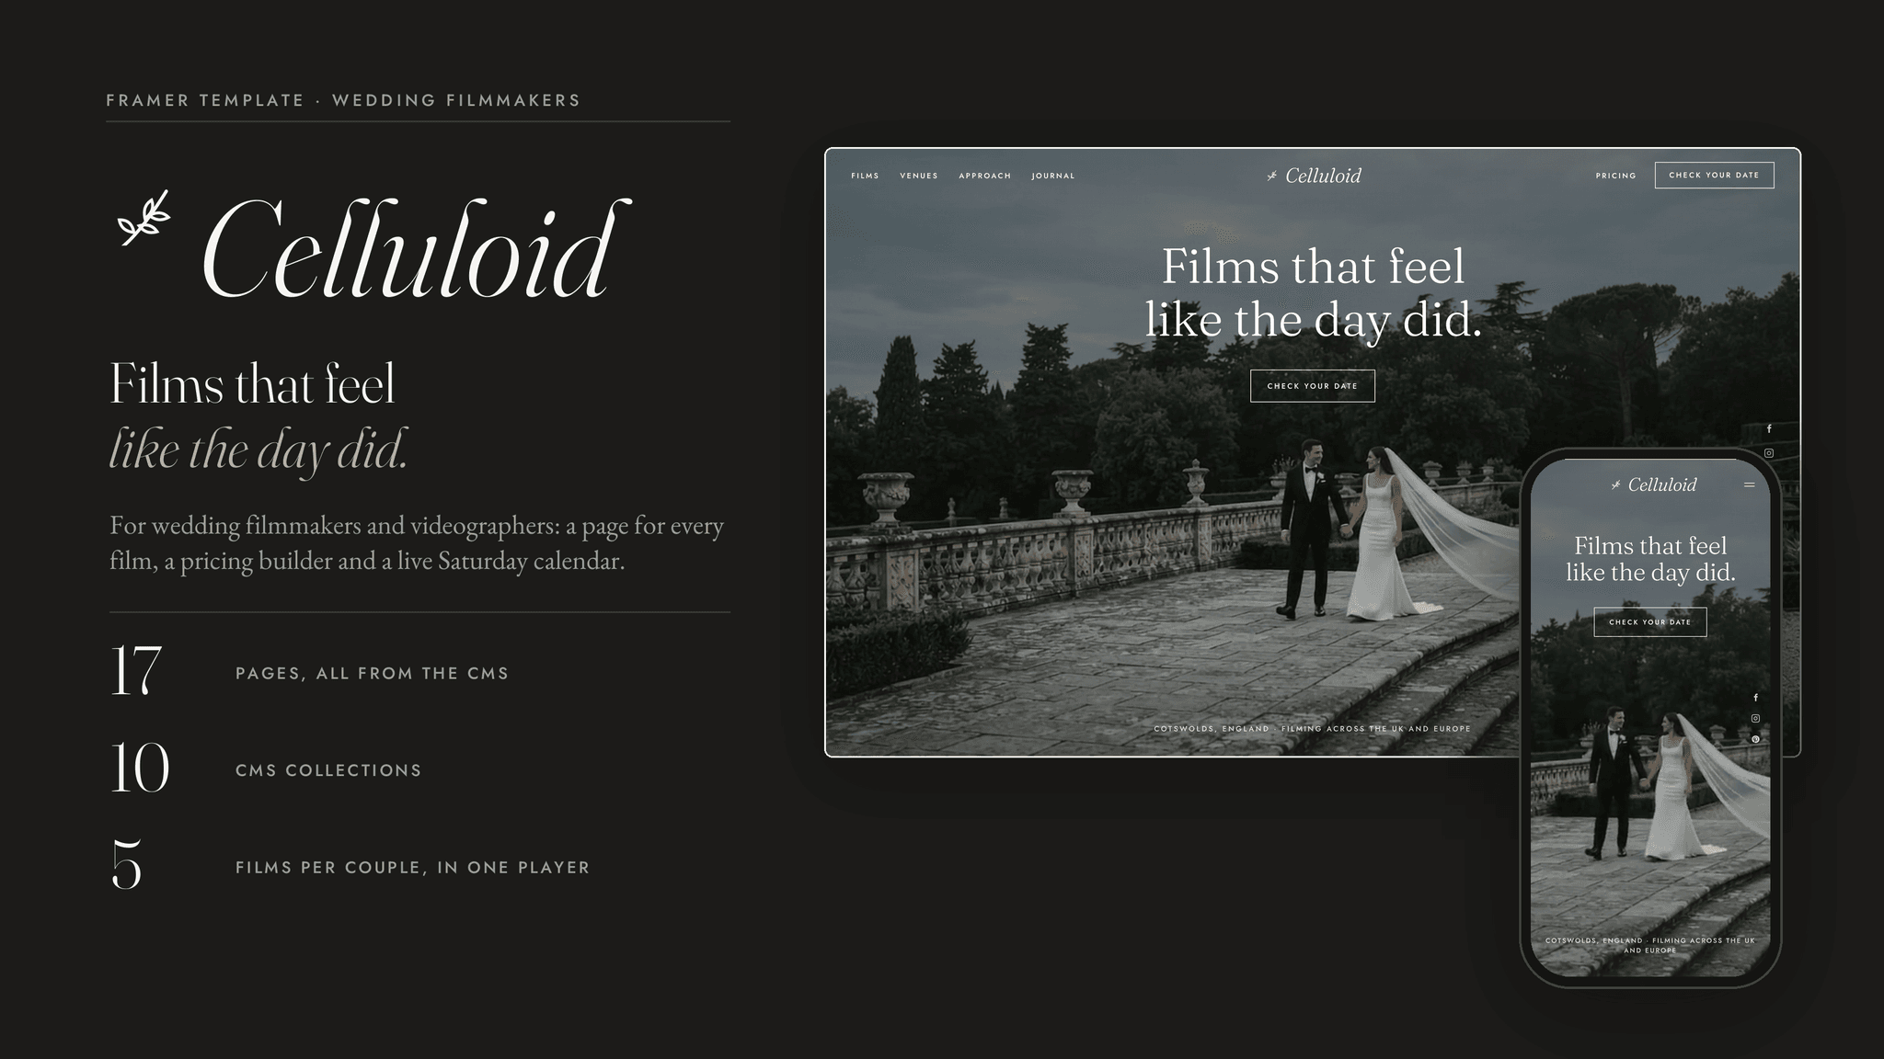This screenshot has height=1059, width=1884.
Task: Click the large Celluloid title on the left
Action: [416, 250]
